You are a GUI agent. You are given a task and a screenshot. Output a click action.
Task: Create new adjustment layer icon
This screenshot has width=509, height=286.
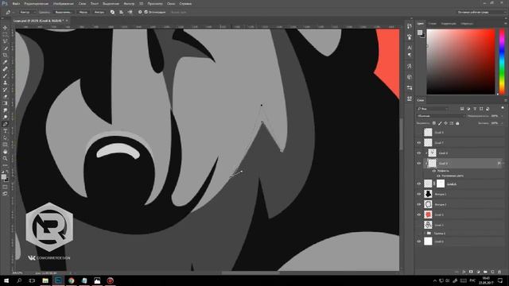coord(478,272)
